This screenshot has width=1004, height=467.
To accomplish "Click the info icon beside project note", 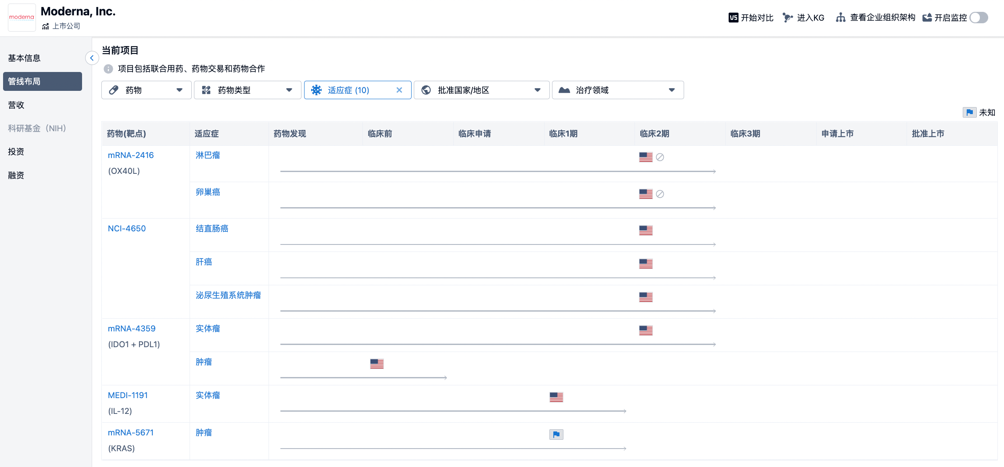I will (108, 69).
